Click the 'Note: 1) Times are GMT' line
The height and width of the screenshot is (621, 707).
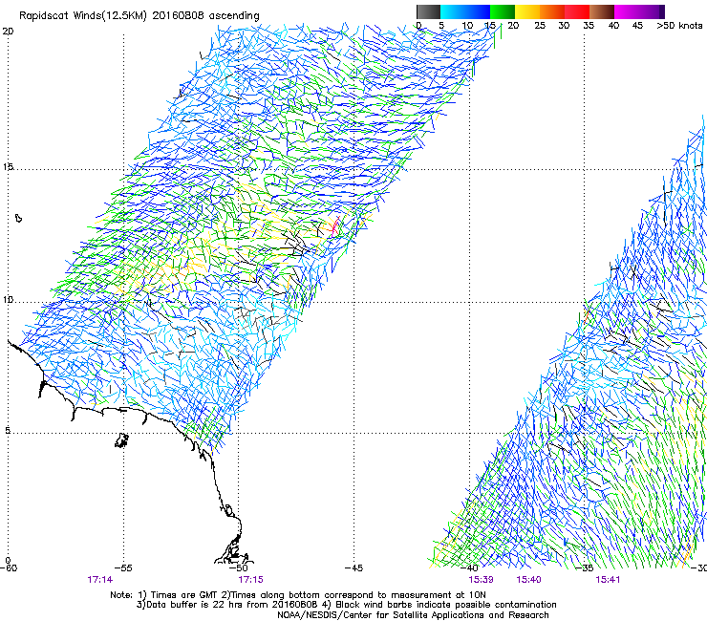(297, 595)
